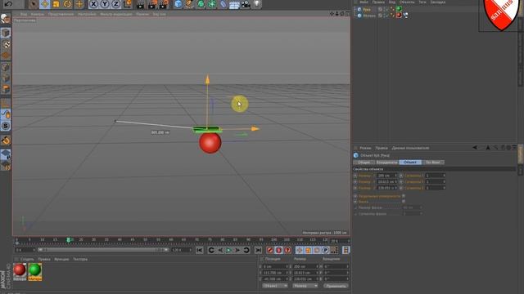
Task: Toggle the fillet checkbox in object properties
Action: point(404,202)
